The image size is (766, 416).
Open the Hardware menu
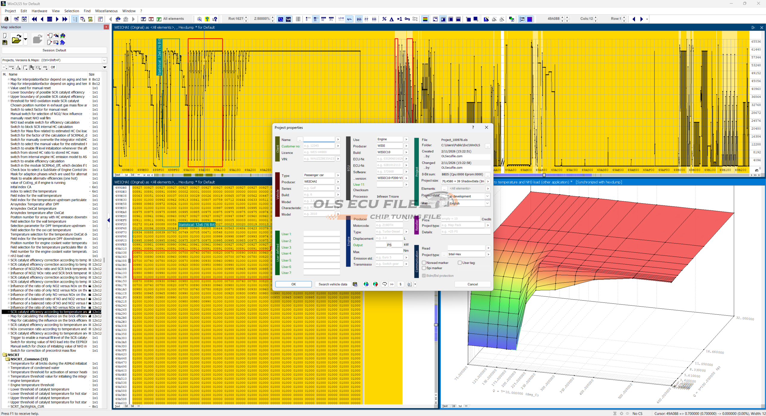(x=39, y=11)
